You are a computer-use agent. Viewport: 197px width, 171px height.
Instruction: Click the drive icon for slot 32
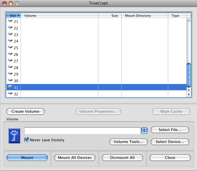click(10, 93)
